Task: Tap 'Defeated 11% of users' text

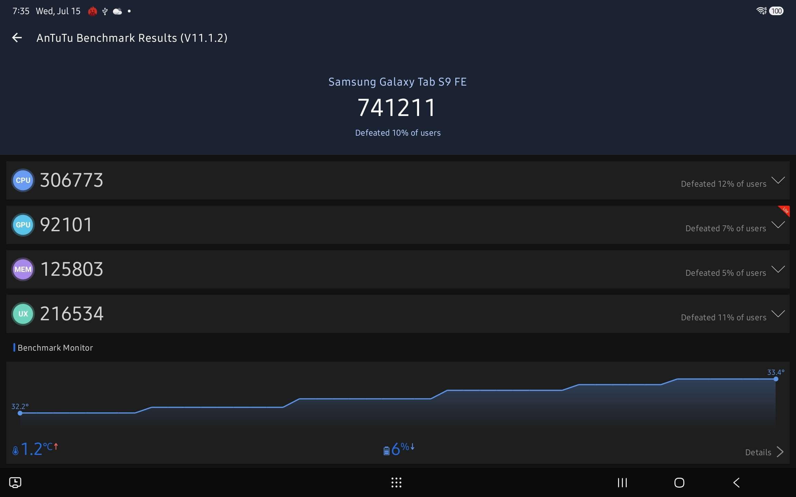Action: (724, 318)
